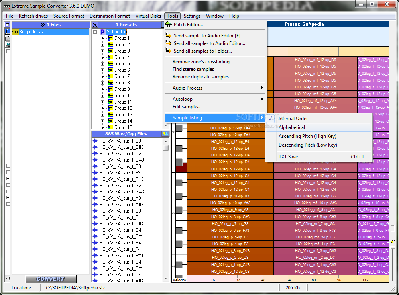Click the CONVERT button
Screen dimensions: 399x295
tap(51, 279)
